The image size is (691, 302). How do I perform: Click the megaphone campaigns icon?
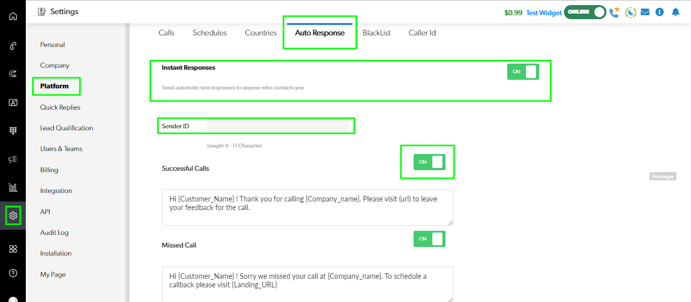point(13,159)
